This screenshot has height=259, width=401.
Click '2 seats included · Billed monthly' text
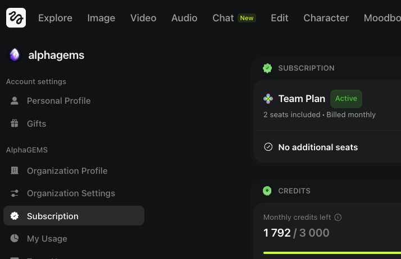pos(320,114)
